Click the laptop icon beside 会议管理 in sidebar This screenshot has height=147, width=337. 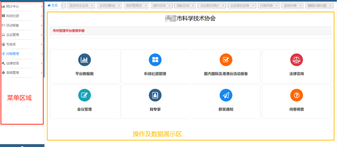tap(3, 35)
